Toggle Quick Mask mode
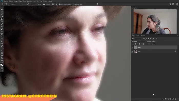This screenshot has height=101, width=179. tap(2, 68)
